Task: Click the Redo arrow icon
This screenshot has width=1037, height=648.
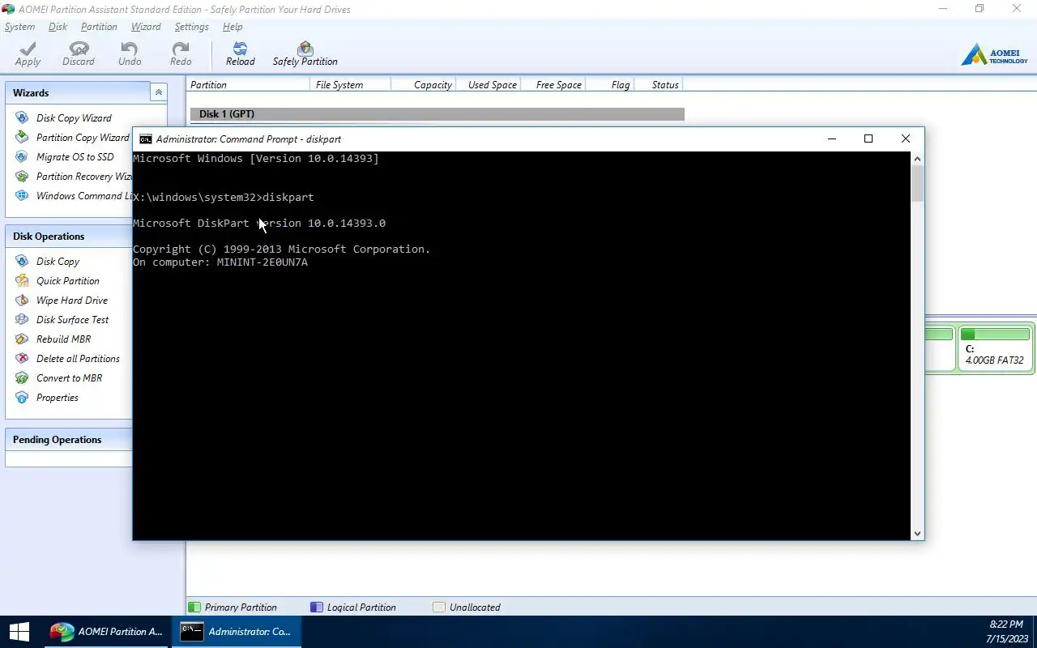Action: (181, 49)
